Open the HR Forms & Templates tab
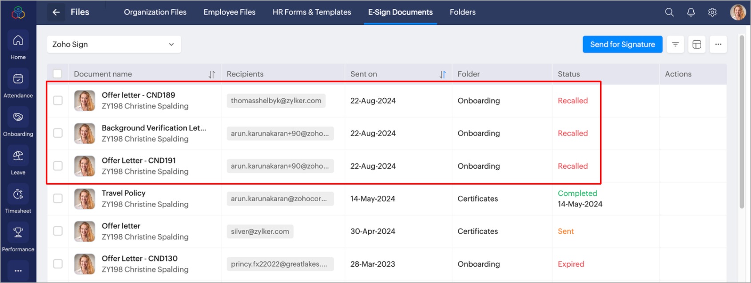This screenshot has height=283, width=751. pyautogui.click(x=311, y=12)
